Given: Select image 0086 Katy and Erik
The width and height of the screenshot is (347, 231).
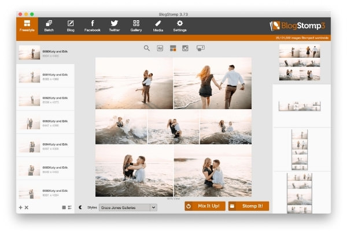Looking at the screenshot, I should click(45, 191).
